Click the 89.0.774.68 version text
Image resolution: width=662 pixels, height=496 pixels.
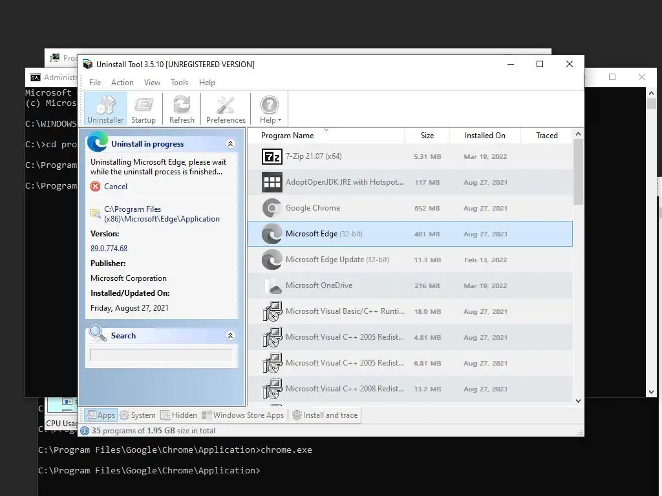[109, 249]
